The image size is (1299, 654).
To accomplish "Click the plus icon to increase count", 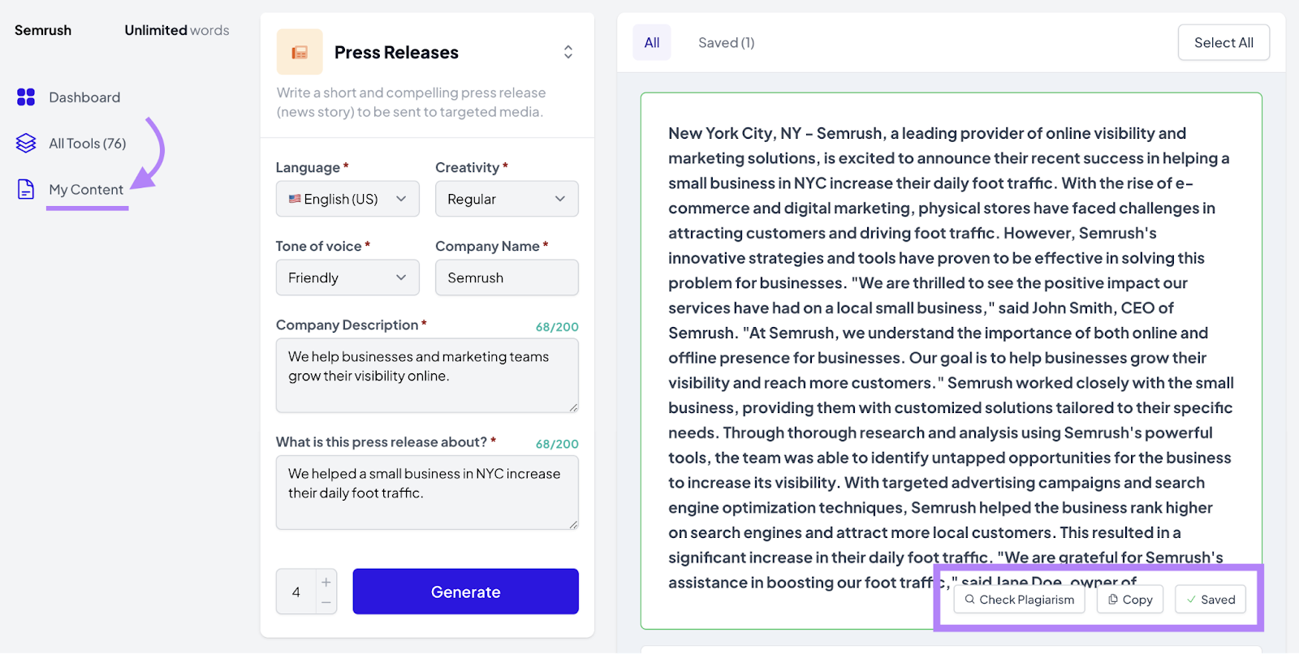I will coord(326,582).
